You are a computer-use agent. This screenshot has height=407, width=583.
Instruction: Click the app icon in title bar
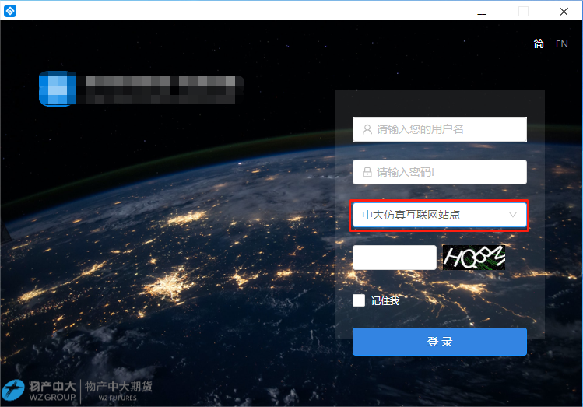[10, 11]
